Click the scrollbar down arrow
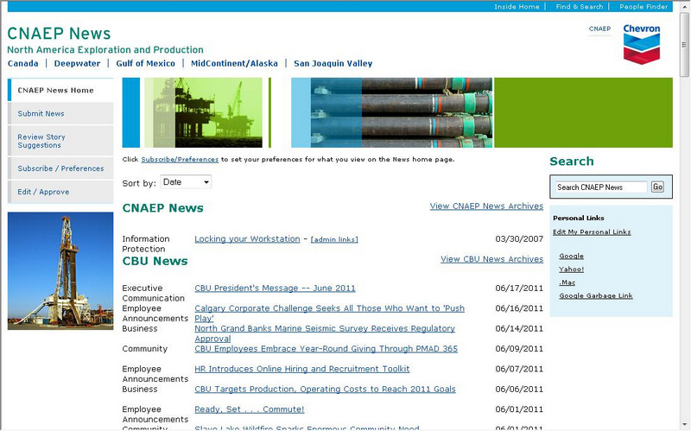The image size is (691, 431). (685, 425)
